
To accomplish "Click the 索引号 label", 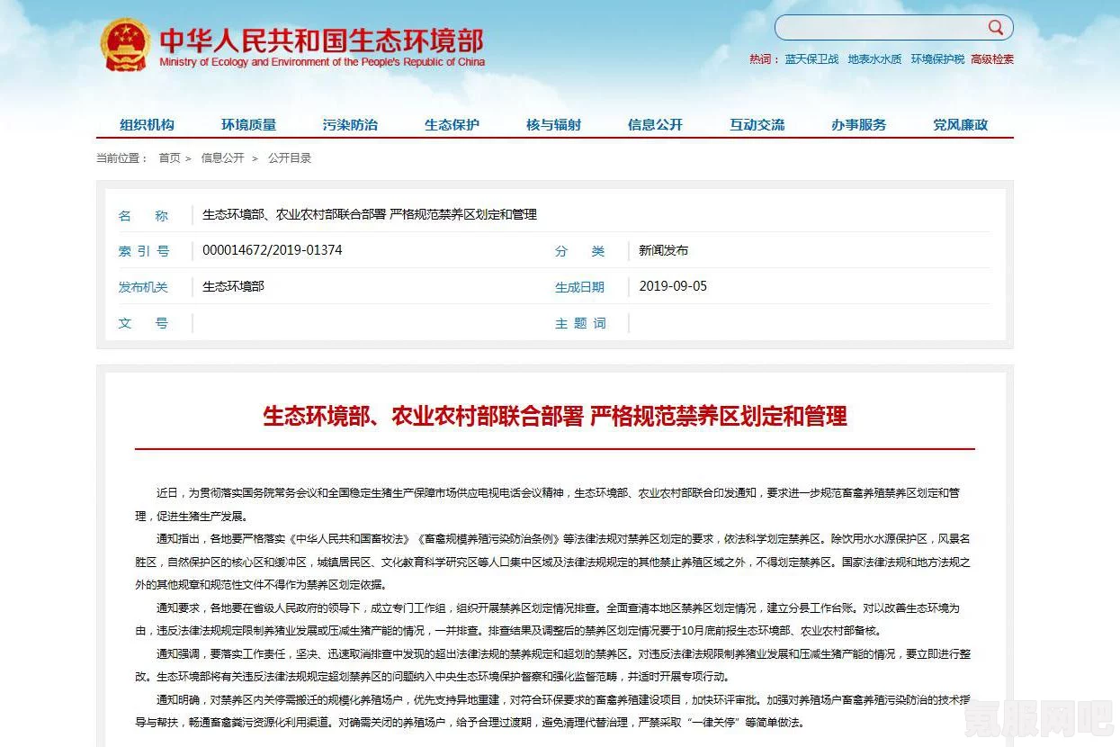I will pyautogui.click(x=143, y=251).
